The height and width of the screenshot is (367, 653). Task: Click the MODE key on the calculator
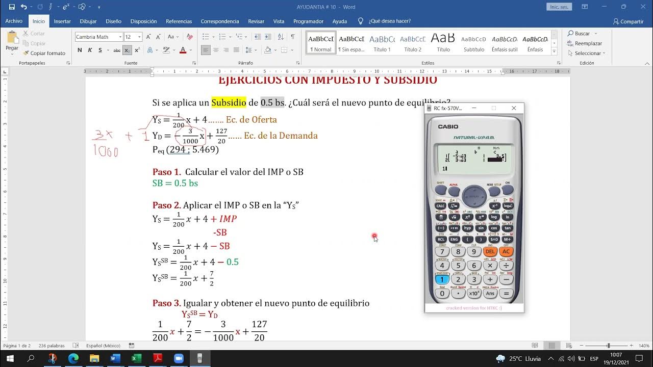[493, 191]
